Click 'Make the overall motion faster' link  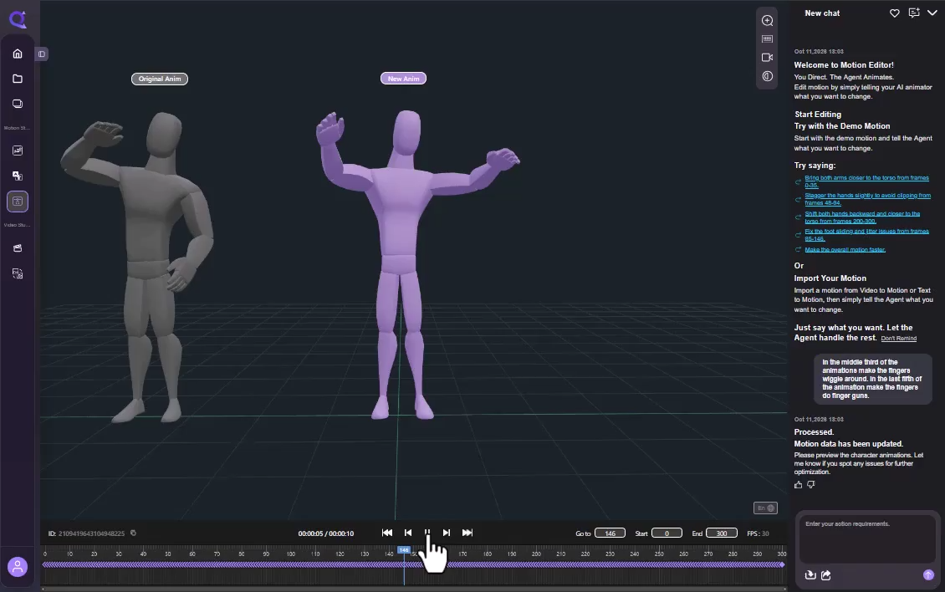[x=845, y=249]
